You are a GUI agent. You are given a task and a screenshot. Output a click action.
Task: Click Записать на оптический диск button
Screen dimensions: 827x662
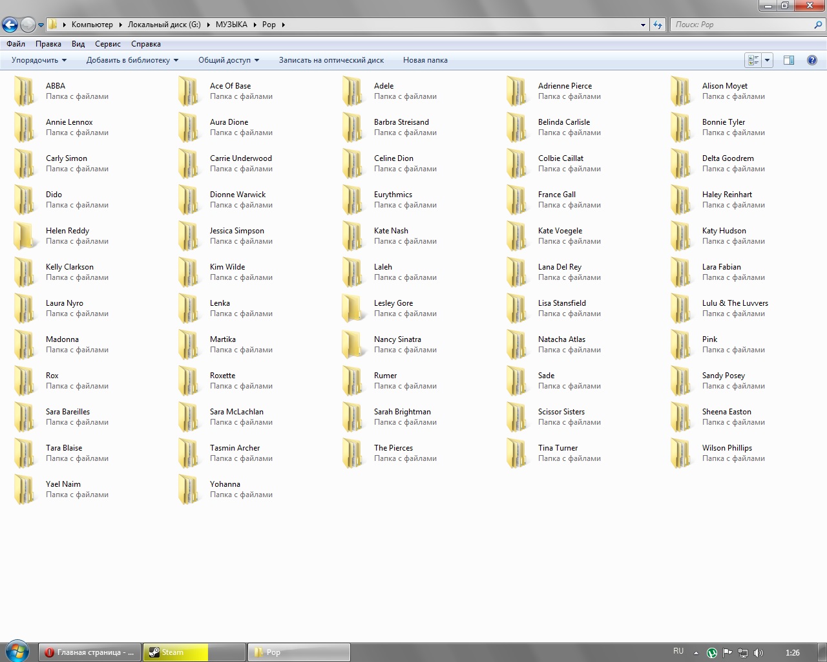(331, 60)
